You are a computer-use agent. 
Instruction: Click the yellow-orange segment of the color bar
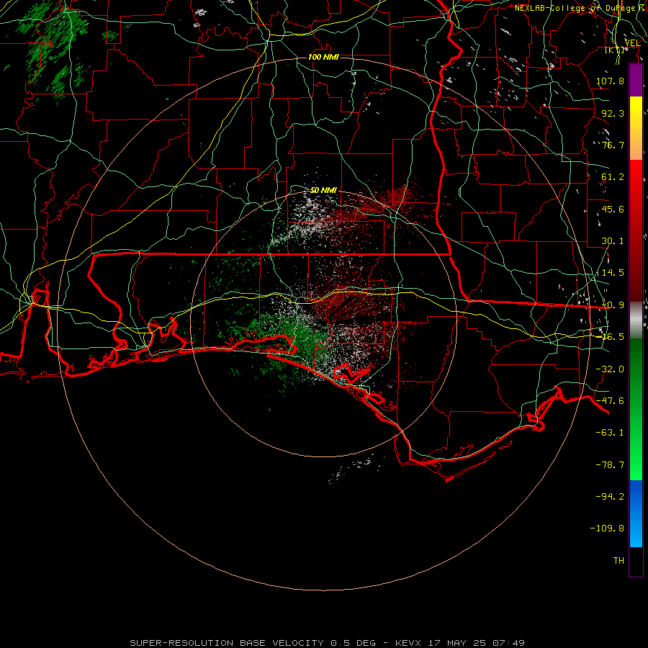tap(636, 128)
